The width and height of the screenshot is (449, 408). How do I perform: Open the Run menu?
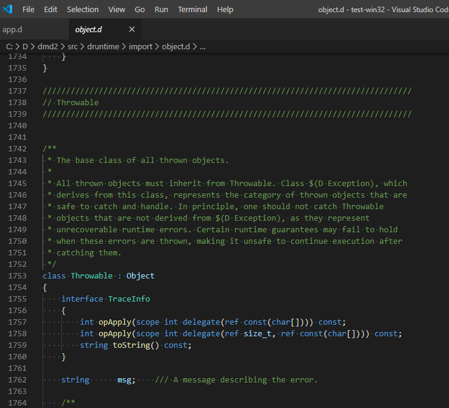coord(161,10)
